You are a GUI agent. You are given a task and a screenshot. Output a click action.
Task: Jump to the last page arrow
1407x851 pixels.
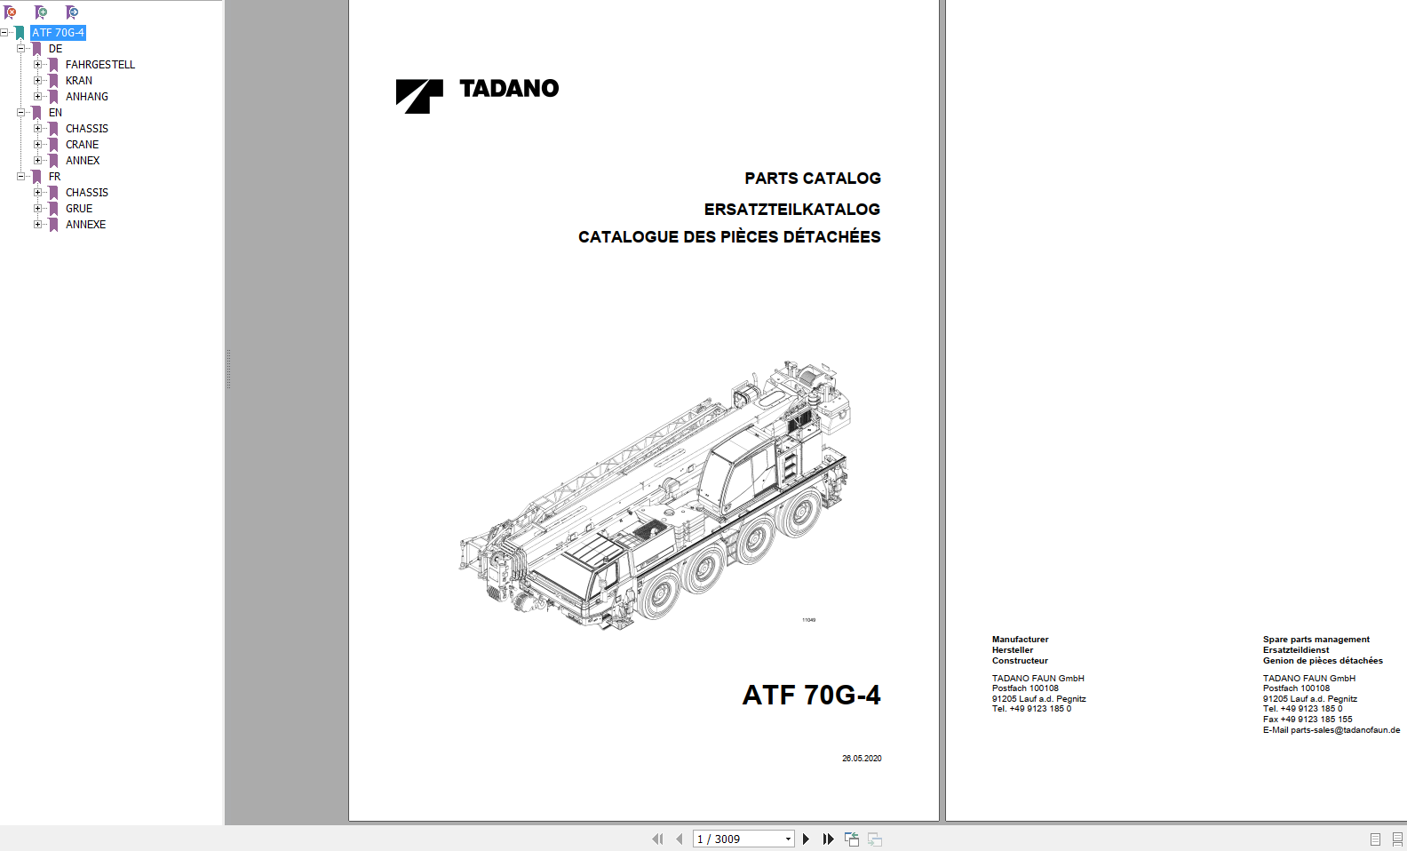[828, 839]
